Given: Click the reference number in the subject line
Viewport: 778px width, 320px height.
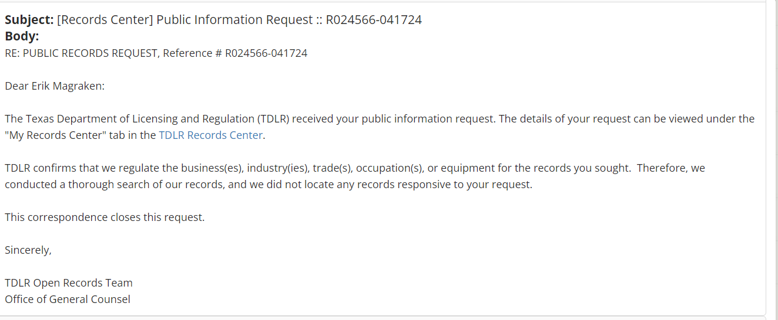Looking at the screenshot, I should pyautogui.click(x=374, y=20).
